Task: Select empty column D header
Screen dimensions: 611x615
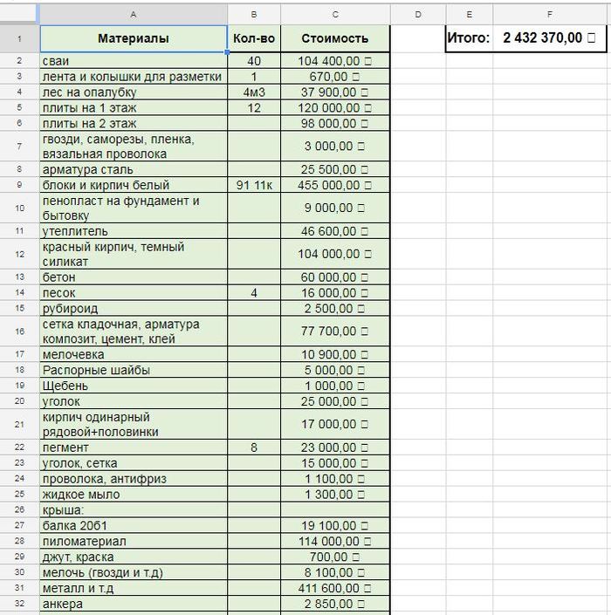Action: [417, 14]
